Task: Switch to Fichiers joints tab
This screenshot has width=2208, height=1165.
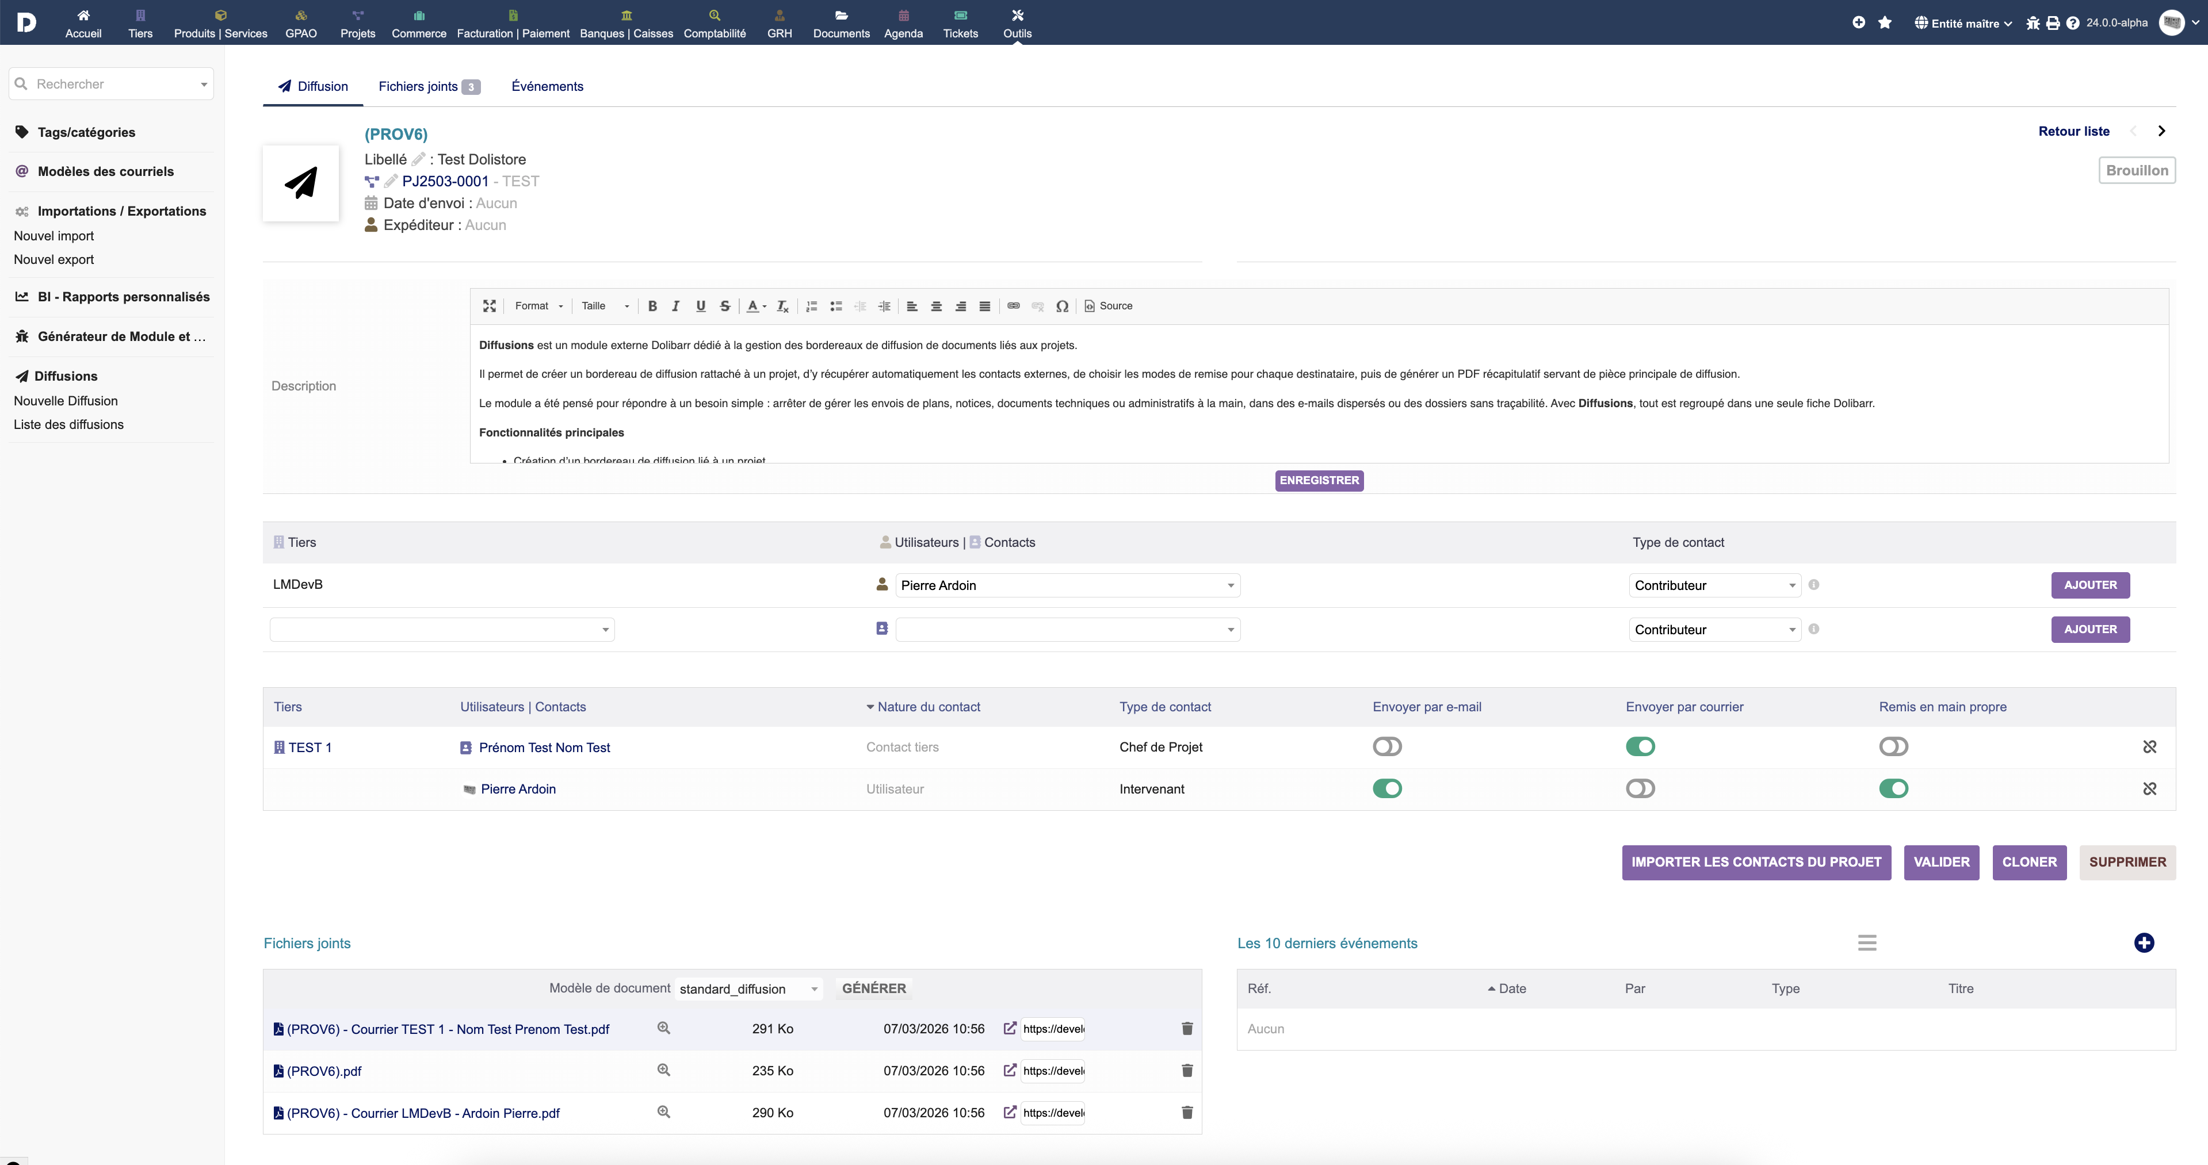Action: point(427,86)
